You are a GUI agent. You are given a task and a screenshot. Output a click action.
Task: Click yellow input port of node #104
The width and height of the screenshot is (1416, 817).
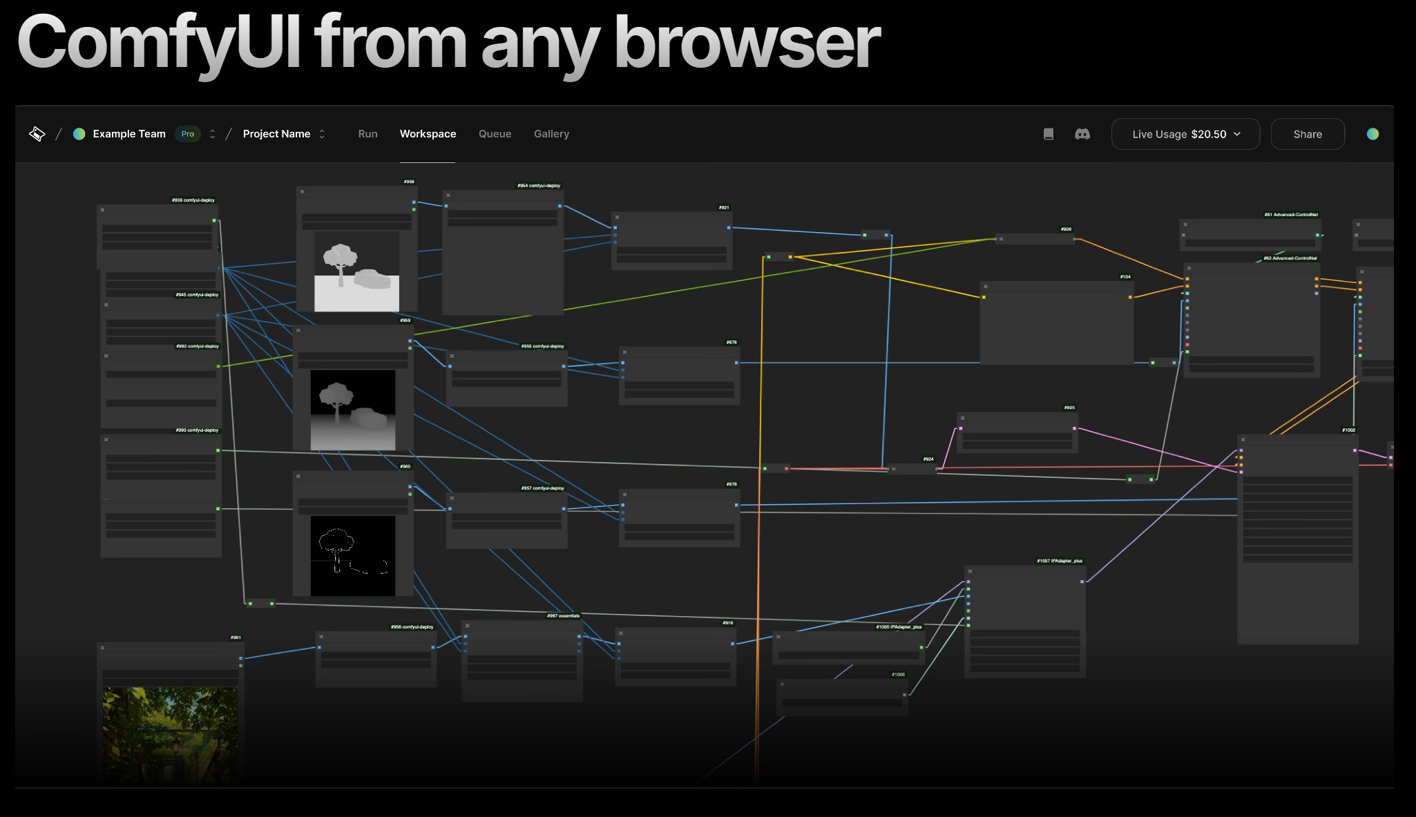point(984,298)
